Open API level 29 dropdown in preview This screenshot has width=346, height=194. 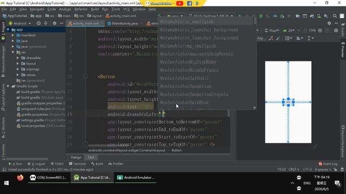289,31
